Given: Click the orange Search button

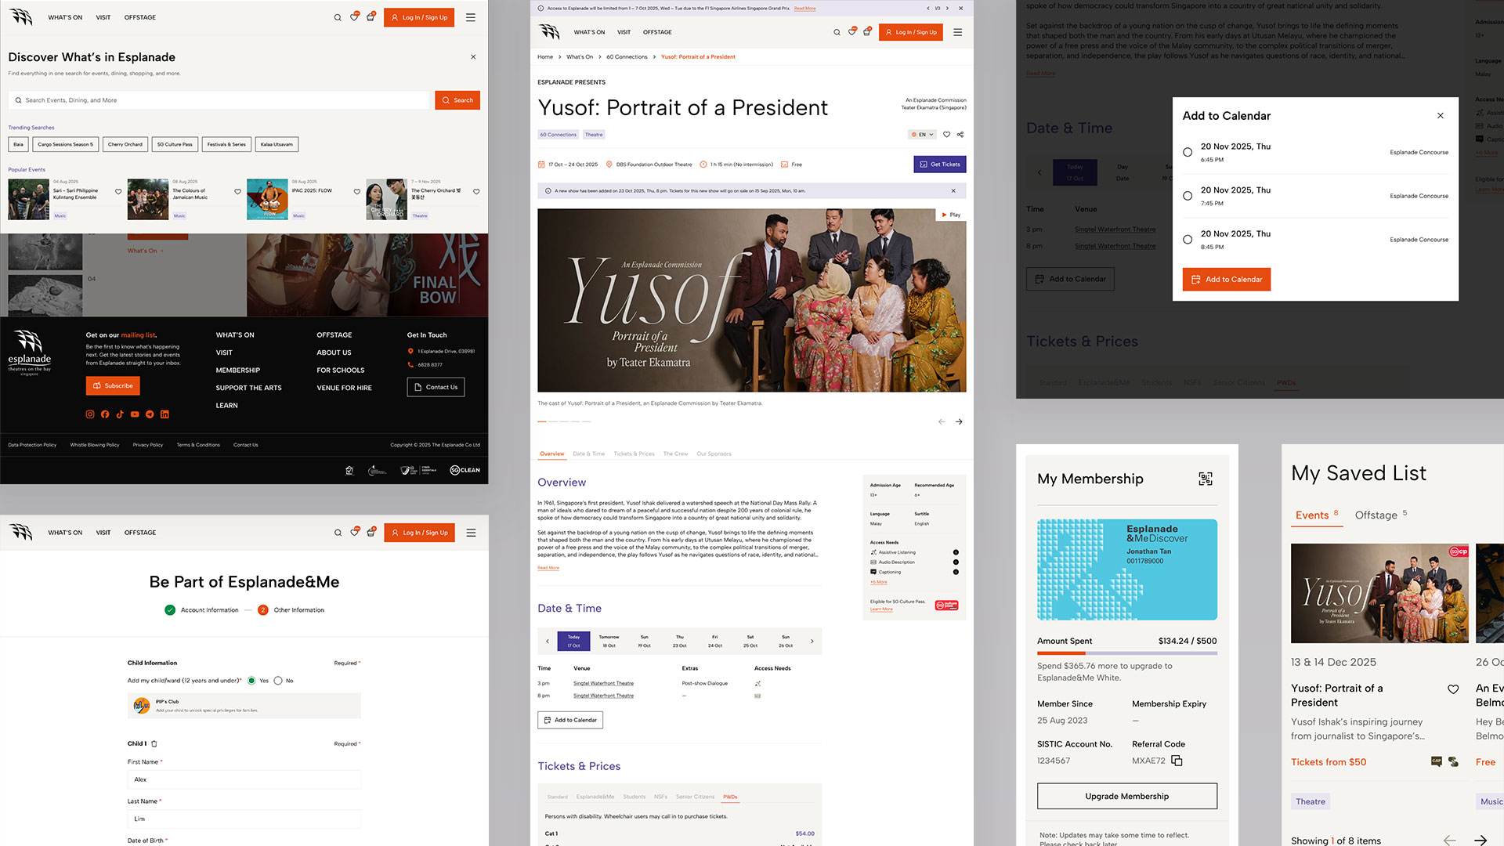Looking at the screenshot, I should 457,100.
